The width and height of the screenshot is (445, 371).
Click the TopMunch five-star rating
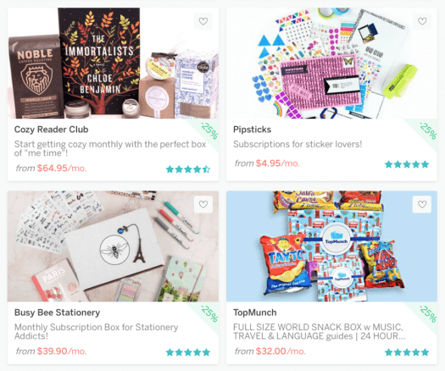(407, 352)
